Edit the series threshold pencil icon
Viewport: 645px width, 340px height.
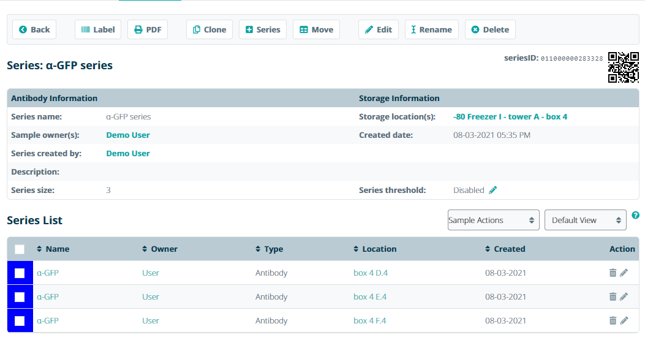tap(493, 191)
